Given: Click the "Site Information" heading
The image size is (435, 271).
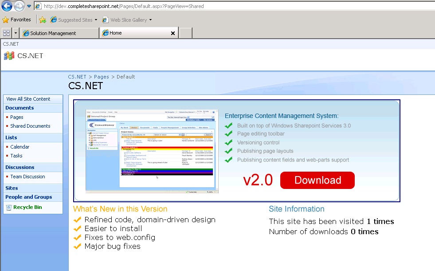Looking at the screenshot, I should [297, 209].
